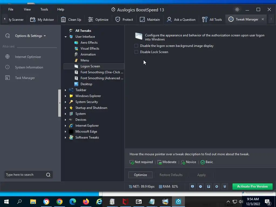Click the System Security key icon
The width and height of the screenshot is (276, 207).
pos(71,102)
